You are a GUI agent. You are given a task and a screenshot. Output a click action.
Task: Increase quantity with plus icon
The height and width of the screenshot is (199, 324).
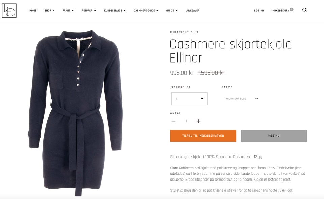click(x=198, y=121)
